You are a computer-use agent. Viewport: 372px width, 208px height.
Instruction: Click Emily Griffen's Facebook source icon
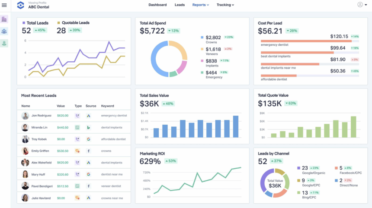89,151
